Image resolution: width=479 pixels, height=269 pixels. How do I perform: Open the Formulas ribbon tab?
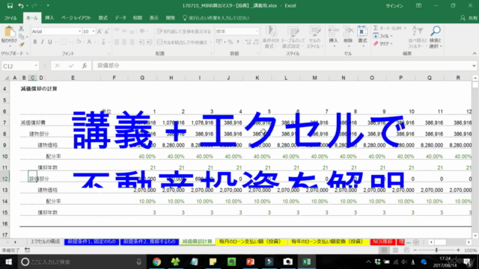(x=103, y=18)
